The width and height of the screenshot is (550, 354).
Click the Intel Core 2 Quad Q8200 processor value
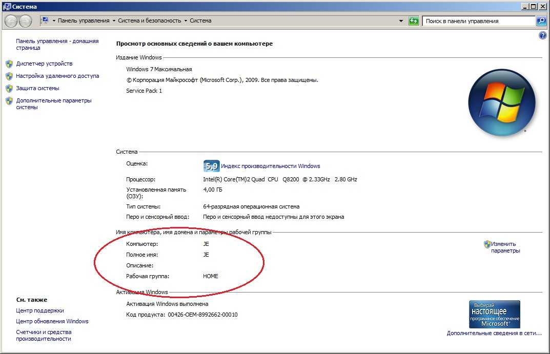pyautogui.click(x=280, y=179)
